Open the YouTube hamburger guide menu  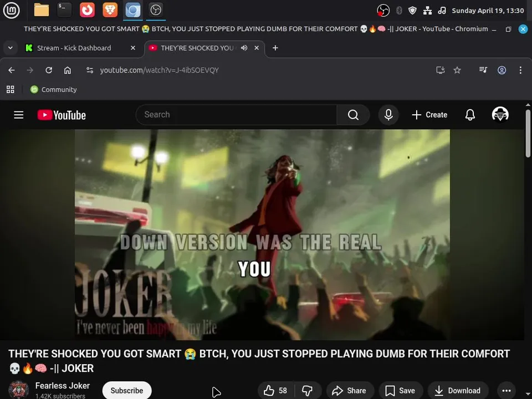[x=19, y=115]
